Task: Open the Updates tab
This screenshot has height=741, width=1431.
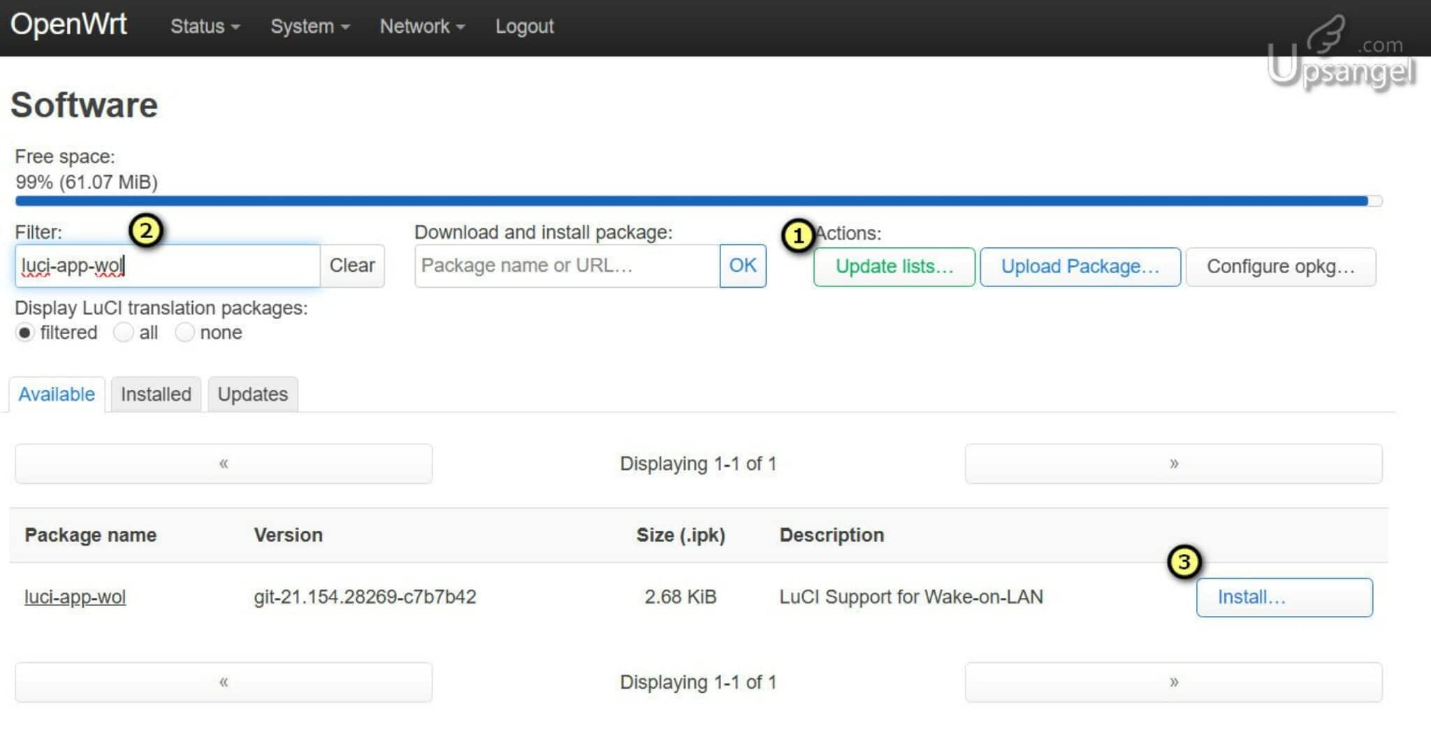Action: (x=252, y=394)
